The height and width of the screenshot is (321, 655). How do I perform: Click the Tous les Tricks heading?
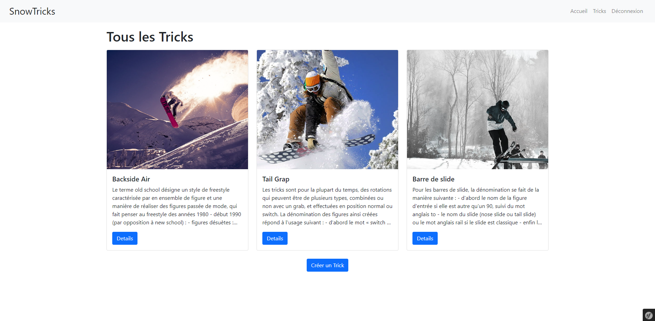pyautogui.click(x=150, y=37)
